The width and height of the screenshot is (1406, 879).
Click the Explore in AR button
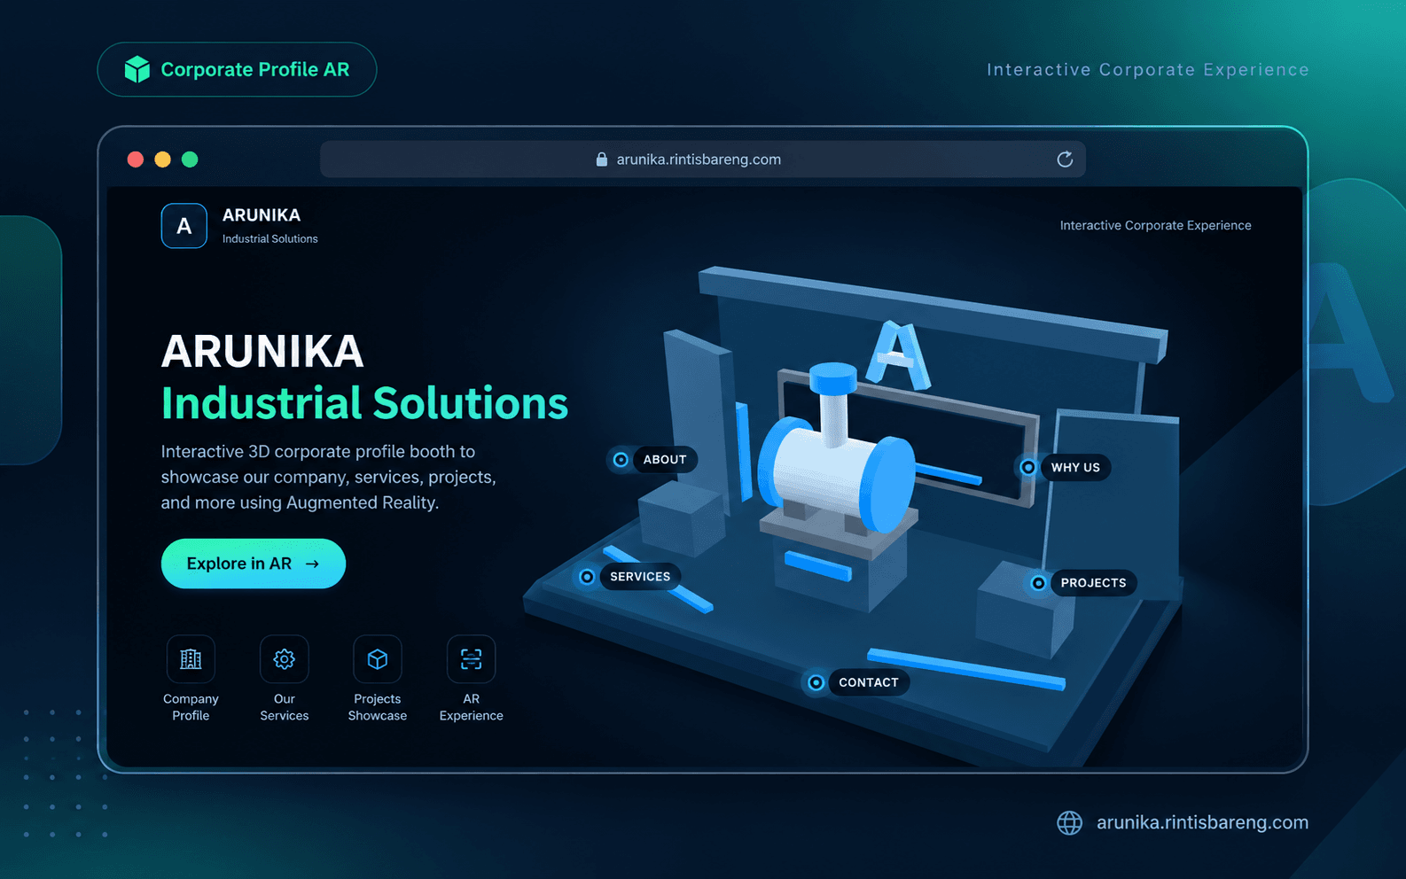tap(254, 564)
